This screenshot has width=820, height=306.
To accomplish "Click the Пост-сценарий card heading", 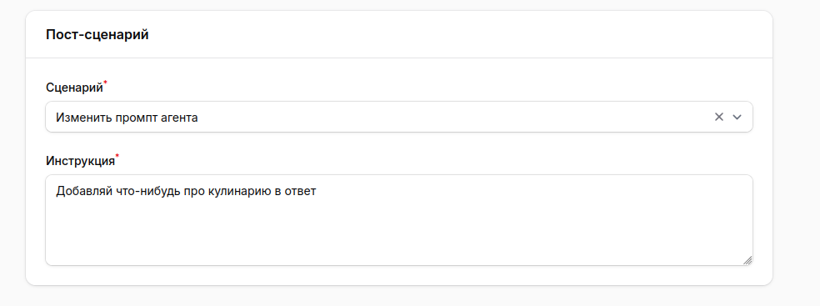I will pyautogui.click(x=97, y=35).
